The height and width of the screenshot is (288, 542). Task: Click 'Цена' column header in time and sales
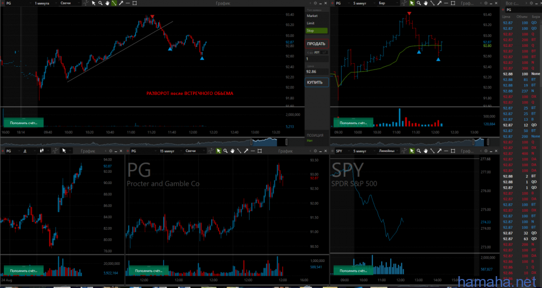point(506,16)
